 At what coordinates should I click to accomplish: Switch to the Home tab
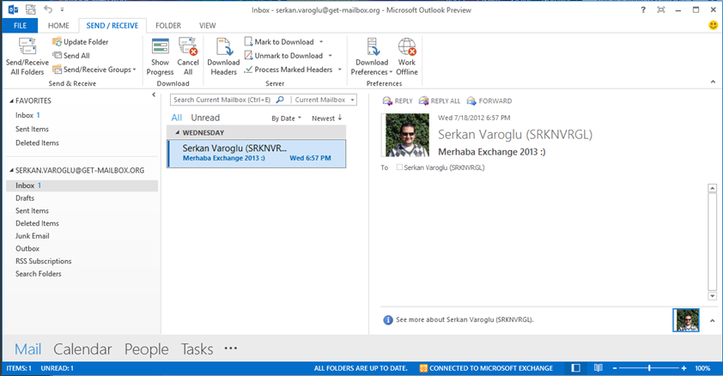(x=58, y=26)
